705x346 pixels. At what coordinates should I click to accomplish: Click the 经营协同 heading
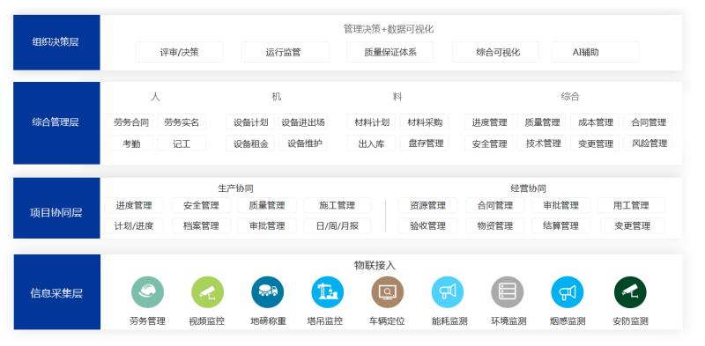point(528,188)
